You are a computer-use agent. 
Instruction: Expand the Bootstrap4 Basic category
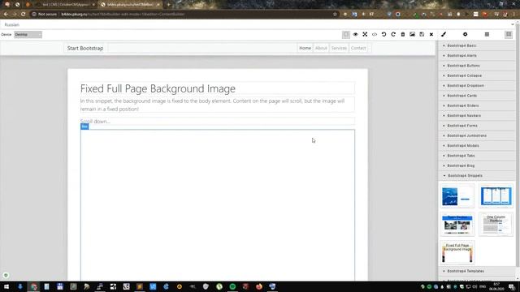[477, 45]
